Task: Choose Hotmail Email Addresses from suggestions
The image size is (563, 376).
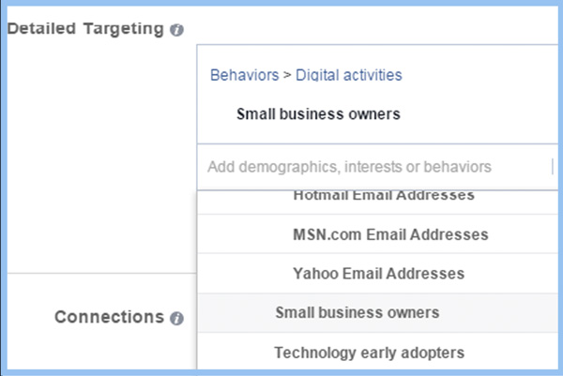Action: 383,196
